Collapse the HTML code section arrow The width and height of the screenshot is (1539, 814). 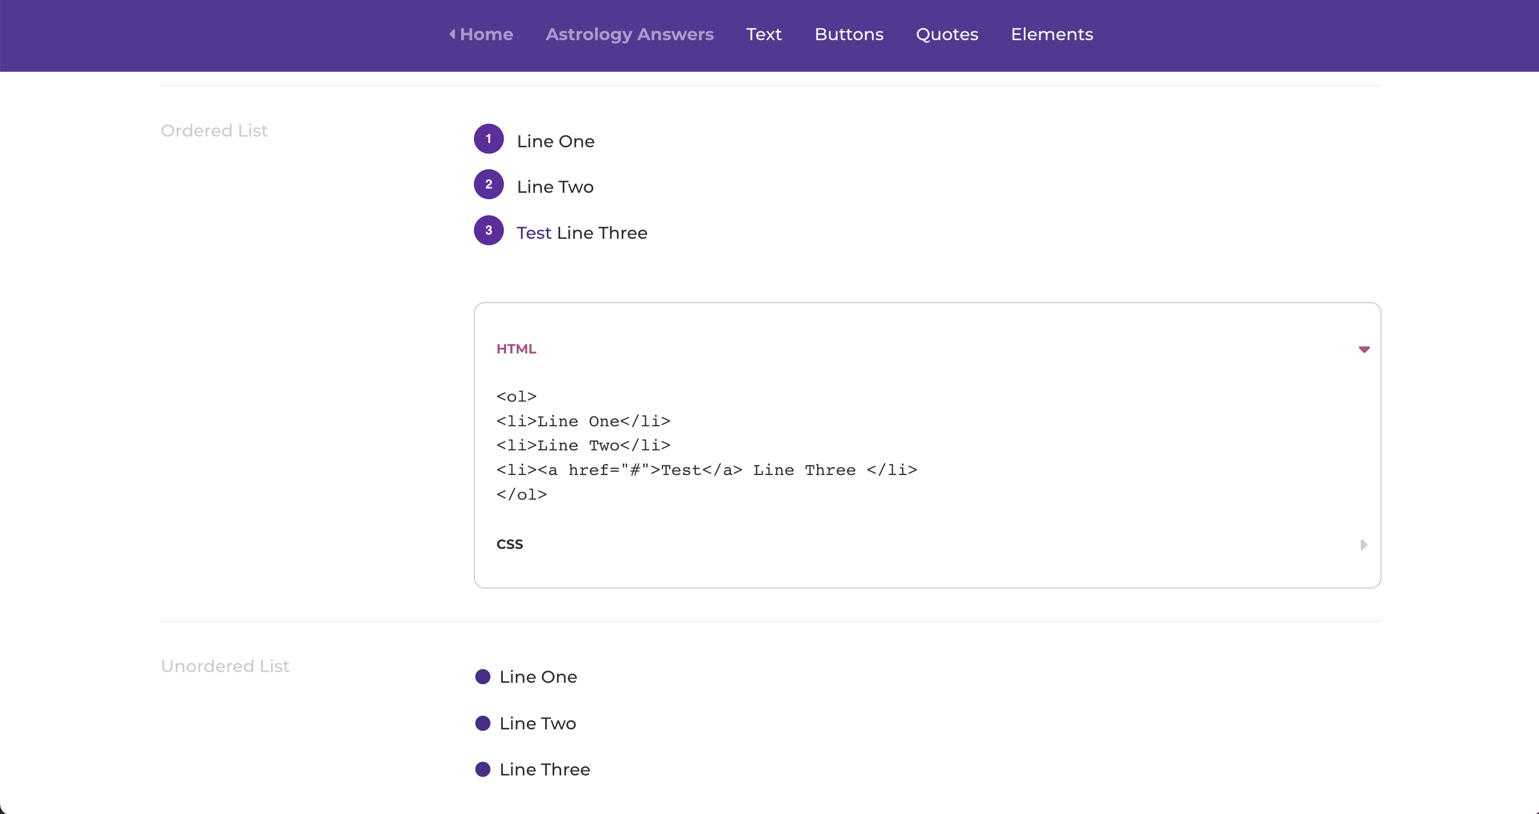(x=1363, y=350)
